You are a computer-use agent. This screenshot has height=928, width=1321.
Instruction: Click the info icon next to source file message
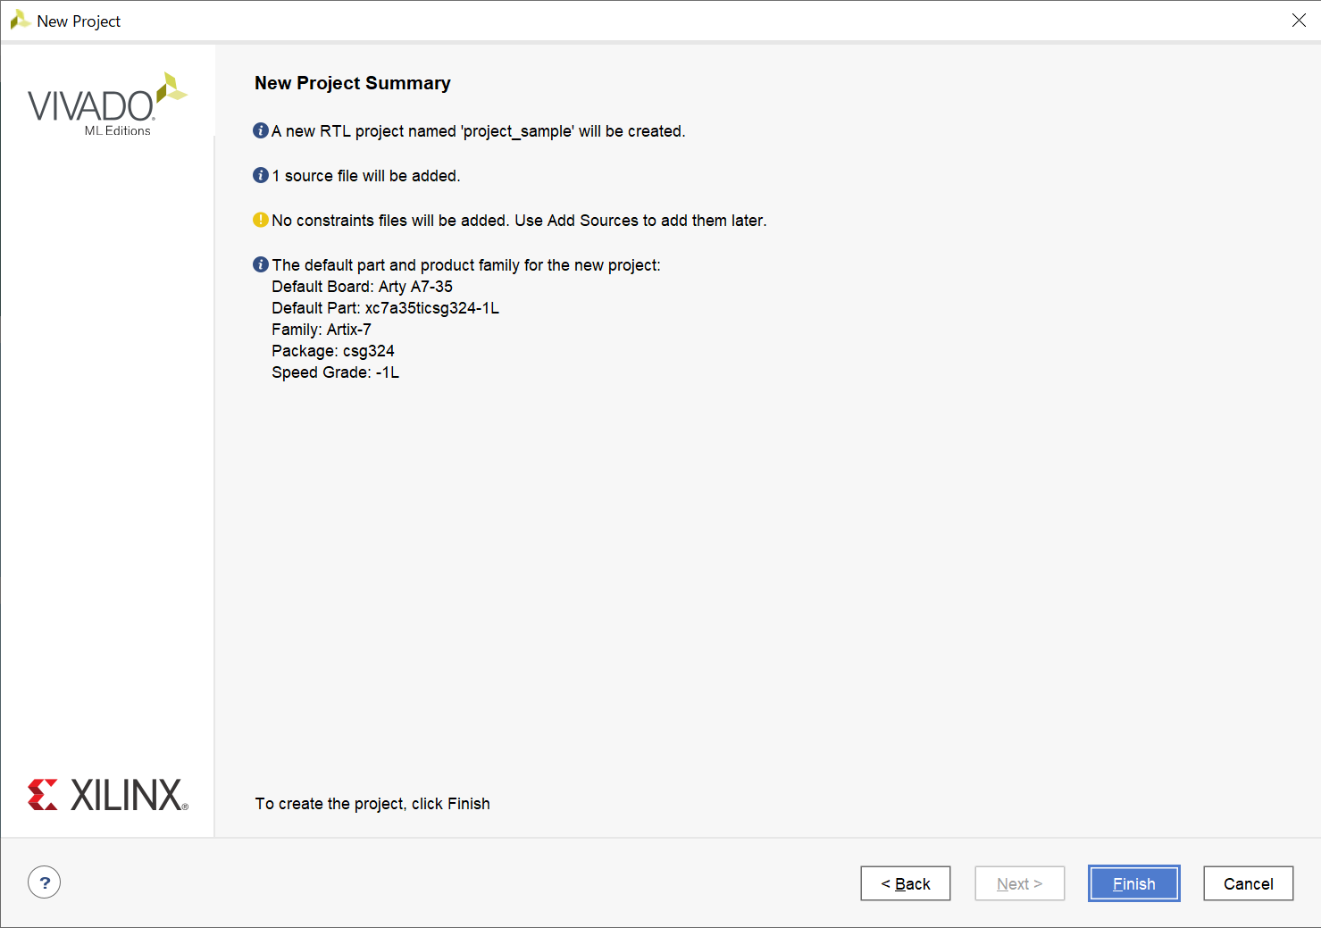(261, 175)
